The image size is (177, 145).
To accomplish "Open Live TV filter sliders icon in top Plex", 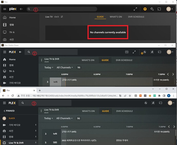I will [x=62, y=17].
